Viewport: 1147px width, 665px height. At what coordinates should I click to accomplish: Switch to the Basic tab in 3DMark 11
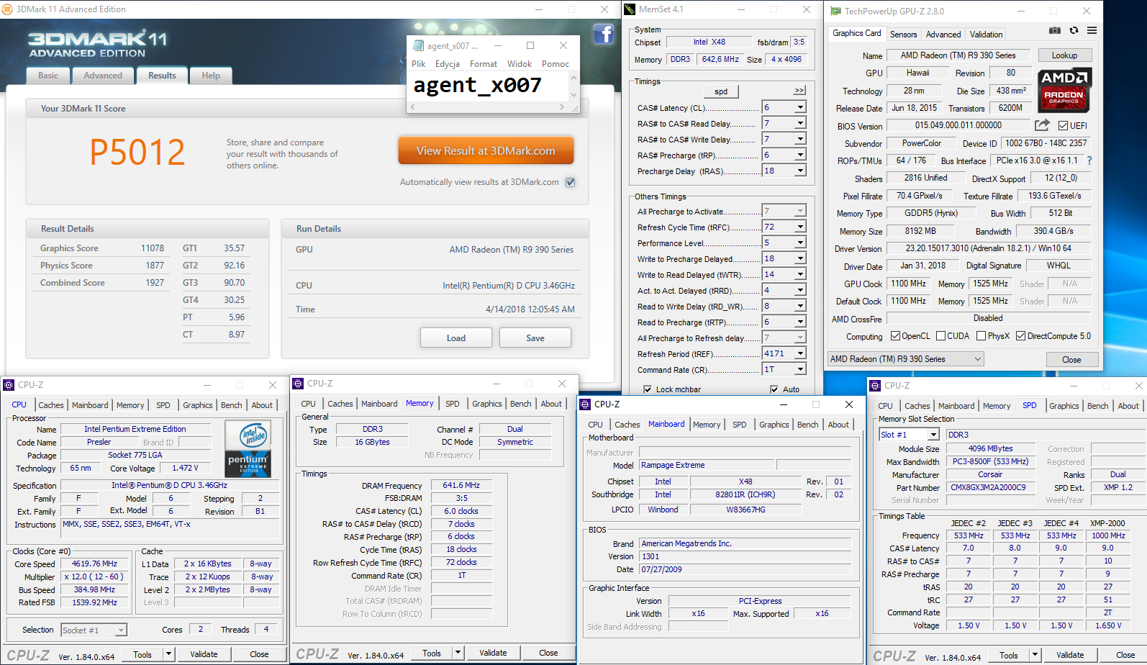48,76
